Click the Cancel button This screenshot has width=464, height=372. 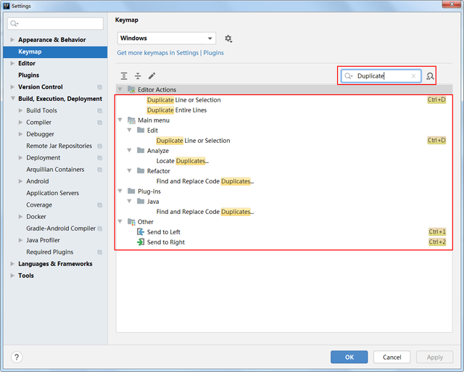[x=391, y=357]
